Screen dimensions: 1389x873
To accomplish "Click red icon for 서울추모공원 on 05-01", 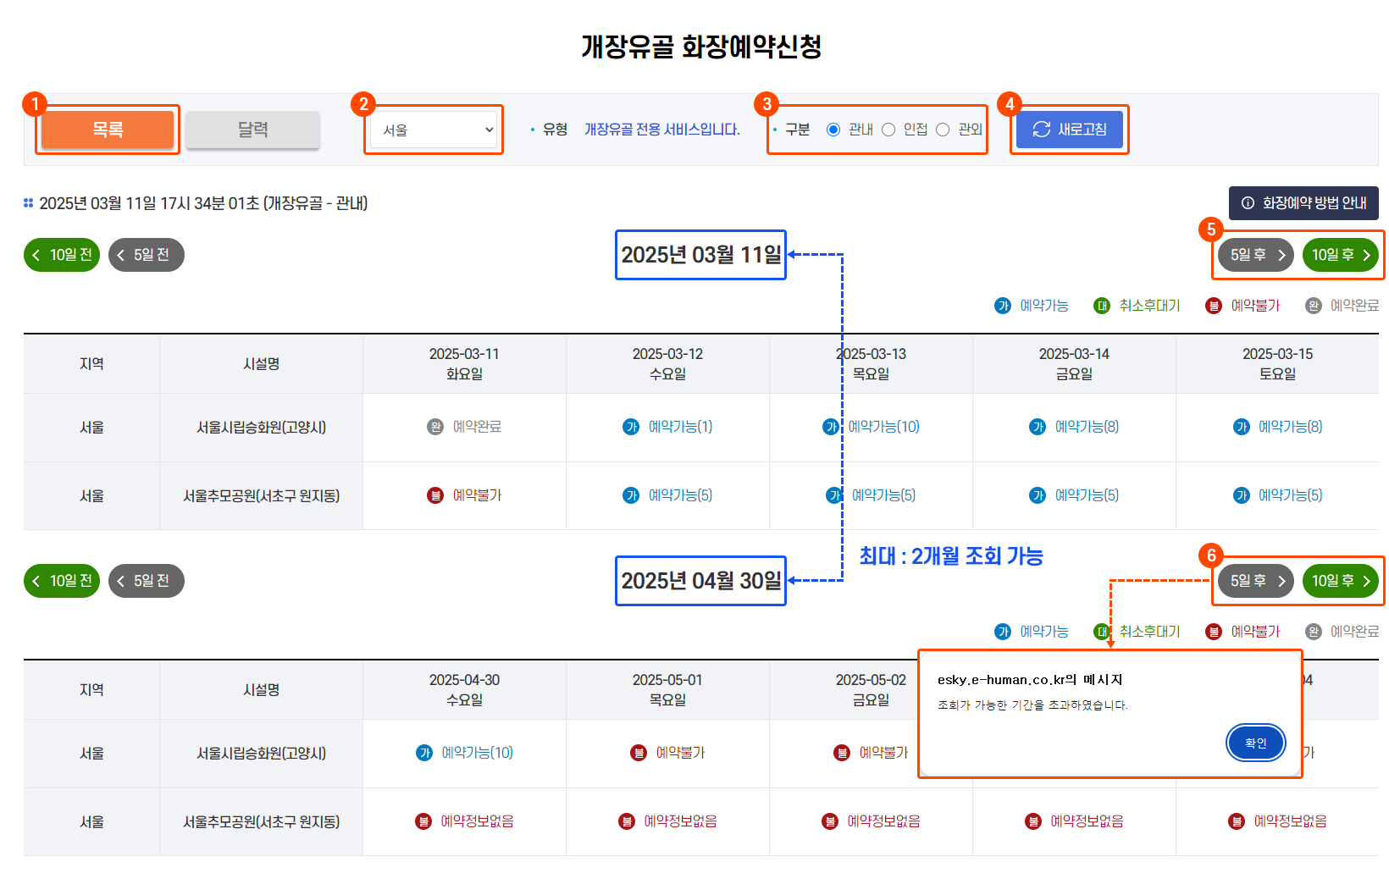I will tap(627, 821).
